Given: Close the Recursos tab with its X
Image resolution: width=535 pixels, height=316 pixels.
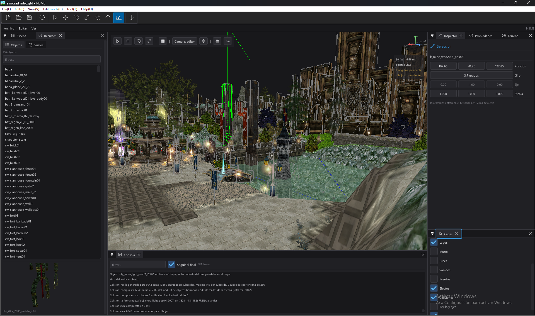Looking at the screenshot, I should point(60,36).
